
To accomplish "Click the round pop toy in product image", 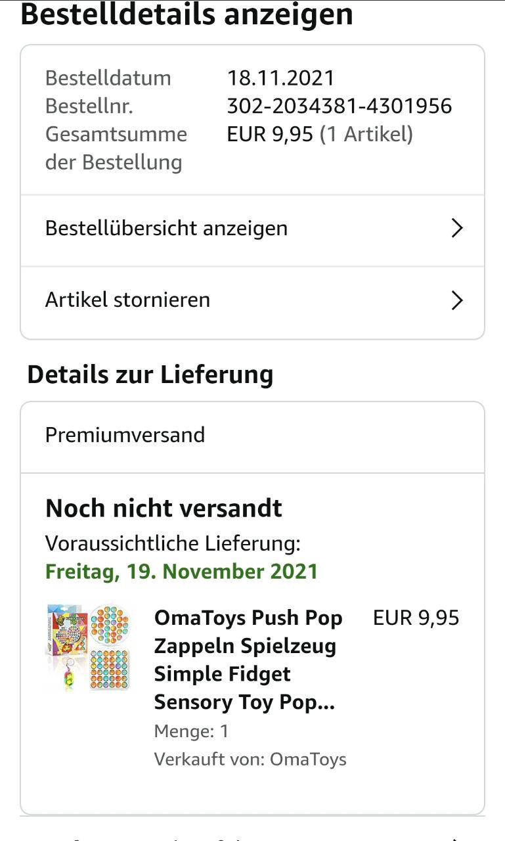I will tap(109, 623).
